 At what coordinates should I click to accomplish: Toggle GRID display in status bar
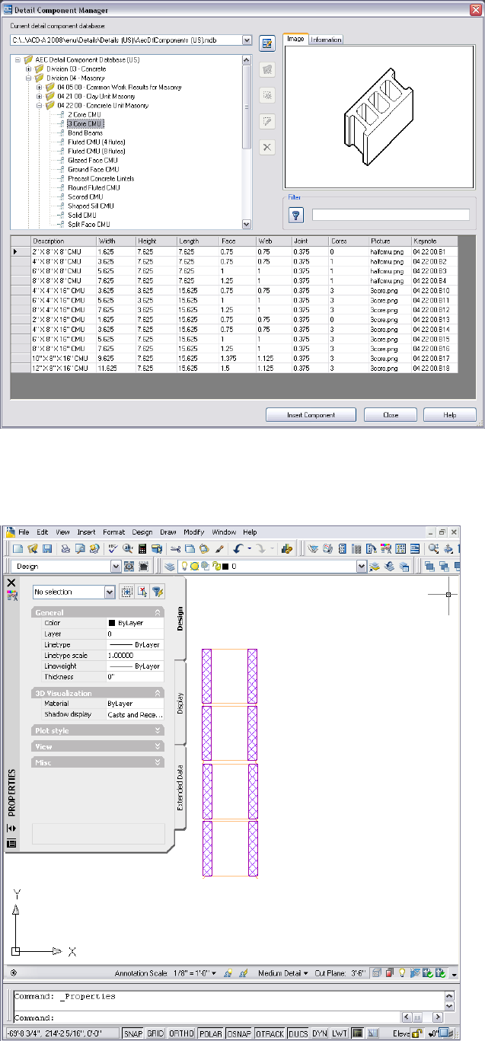(x=155, y=1033)
